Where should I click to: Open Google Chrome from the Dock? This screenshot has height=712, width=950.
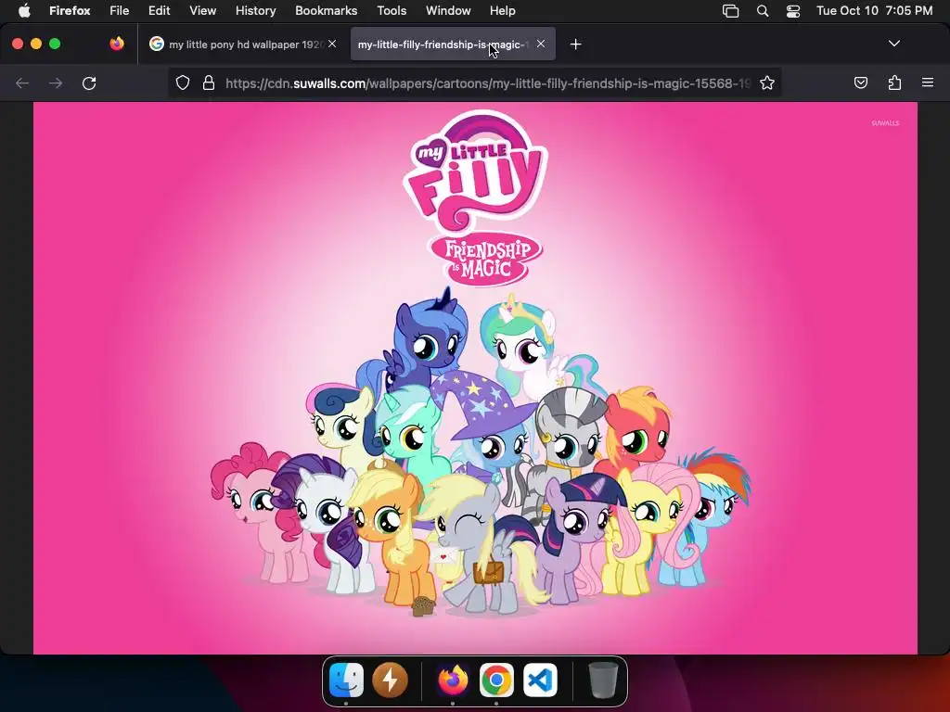pyautogui.click(x=497, y=680)
